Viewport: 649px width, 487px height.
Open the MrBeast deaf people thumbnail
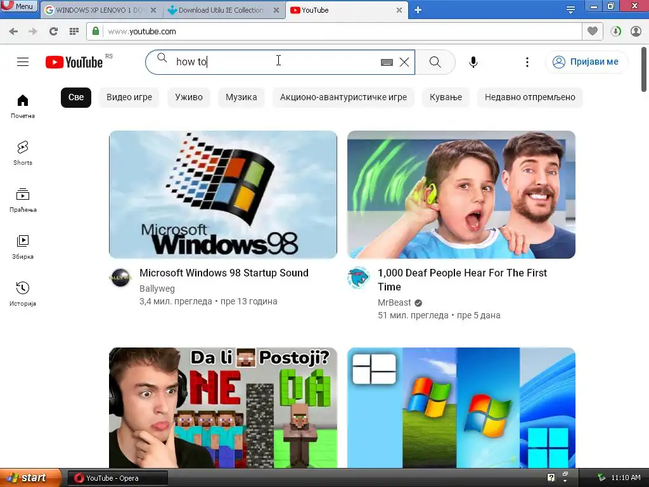pos(461,195)
